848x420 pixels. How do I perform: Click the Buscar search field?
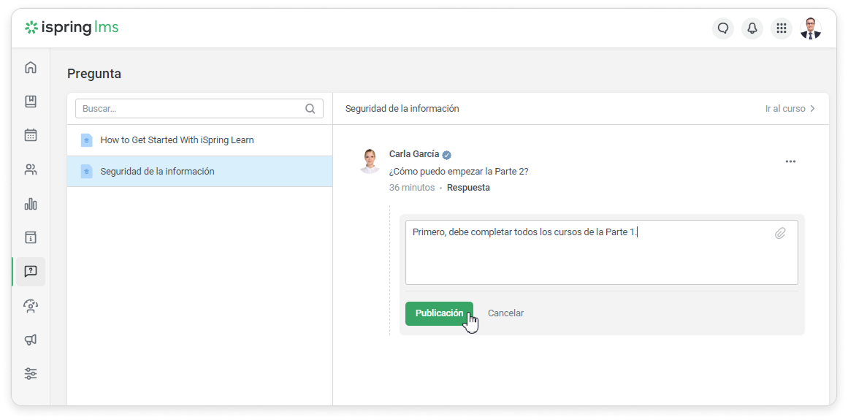pos(191,109)
